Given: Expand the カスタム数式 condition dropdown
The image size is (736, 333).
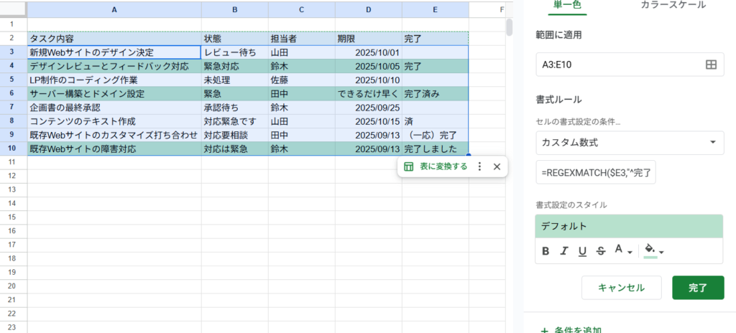Looking at the screenshot, I should click(x=629, y=143).
